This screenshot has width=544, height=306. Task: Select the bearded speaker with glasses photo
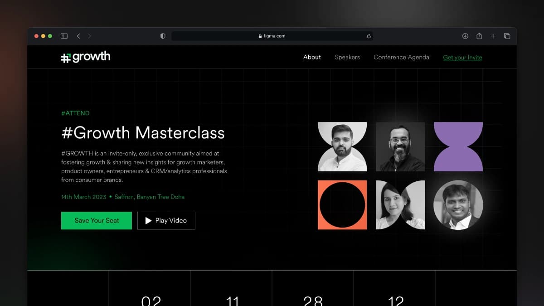coord(400,146)
